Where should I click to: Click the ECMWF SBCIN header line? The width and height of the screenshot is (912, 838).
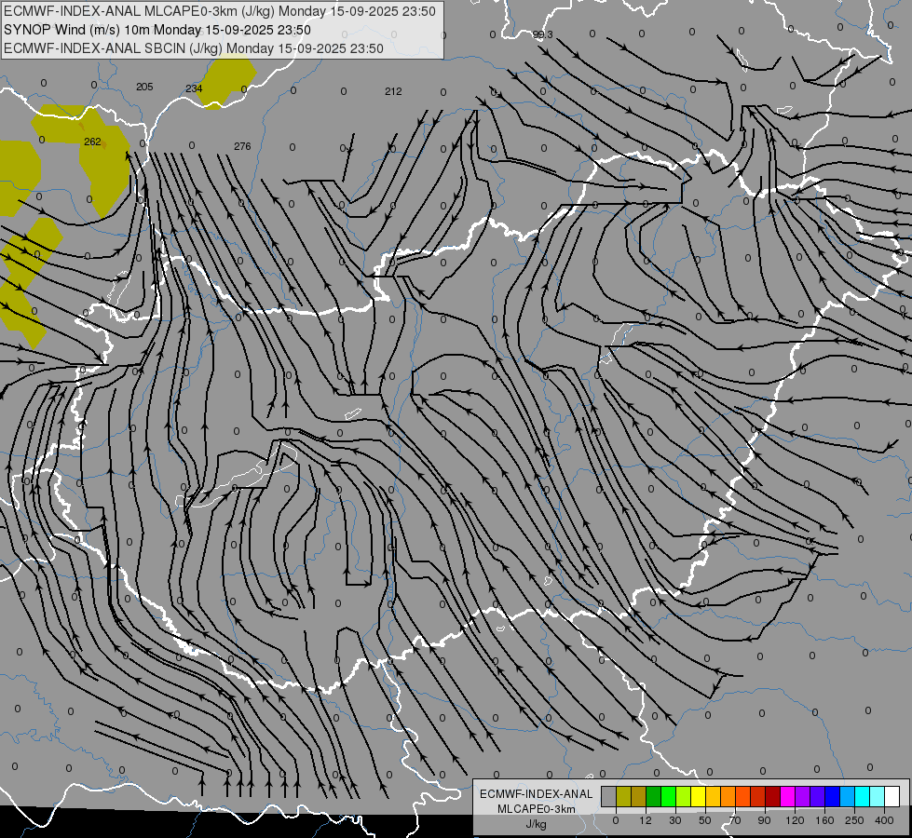[194, 48]
